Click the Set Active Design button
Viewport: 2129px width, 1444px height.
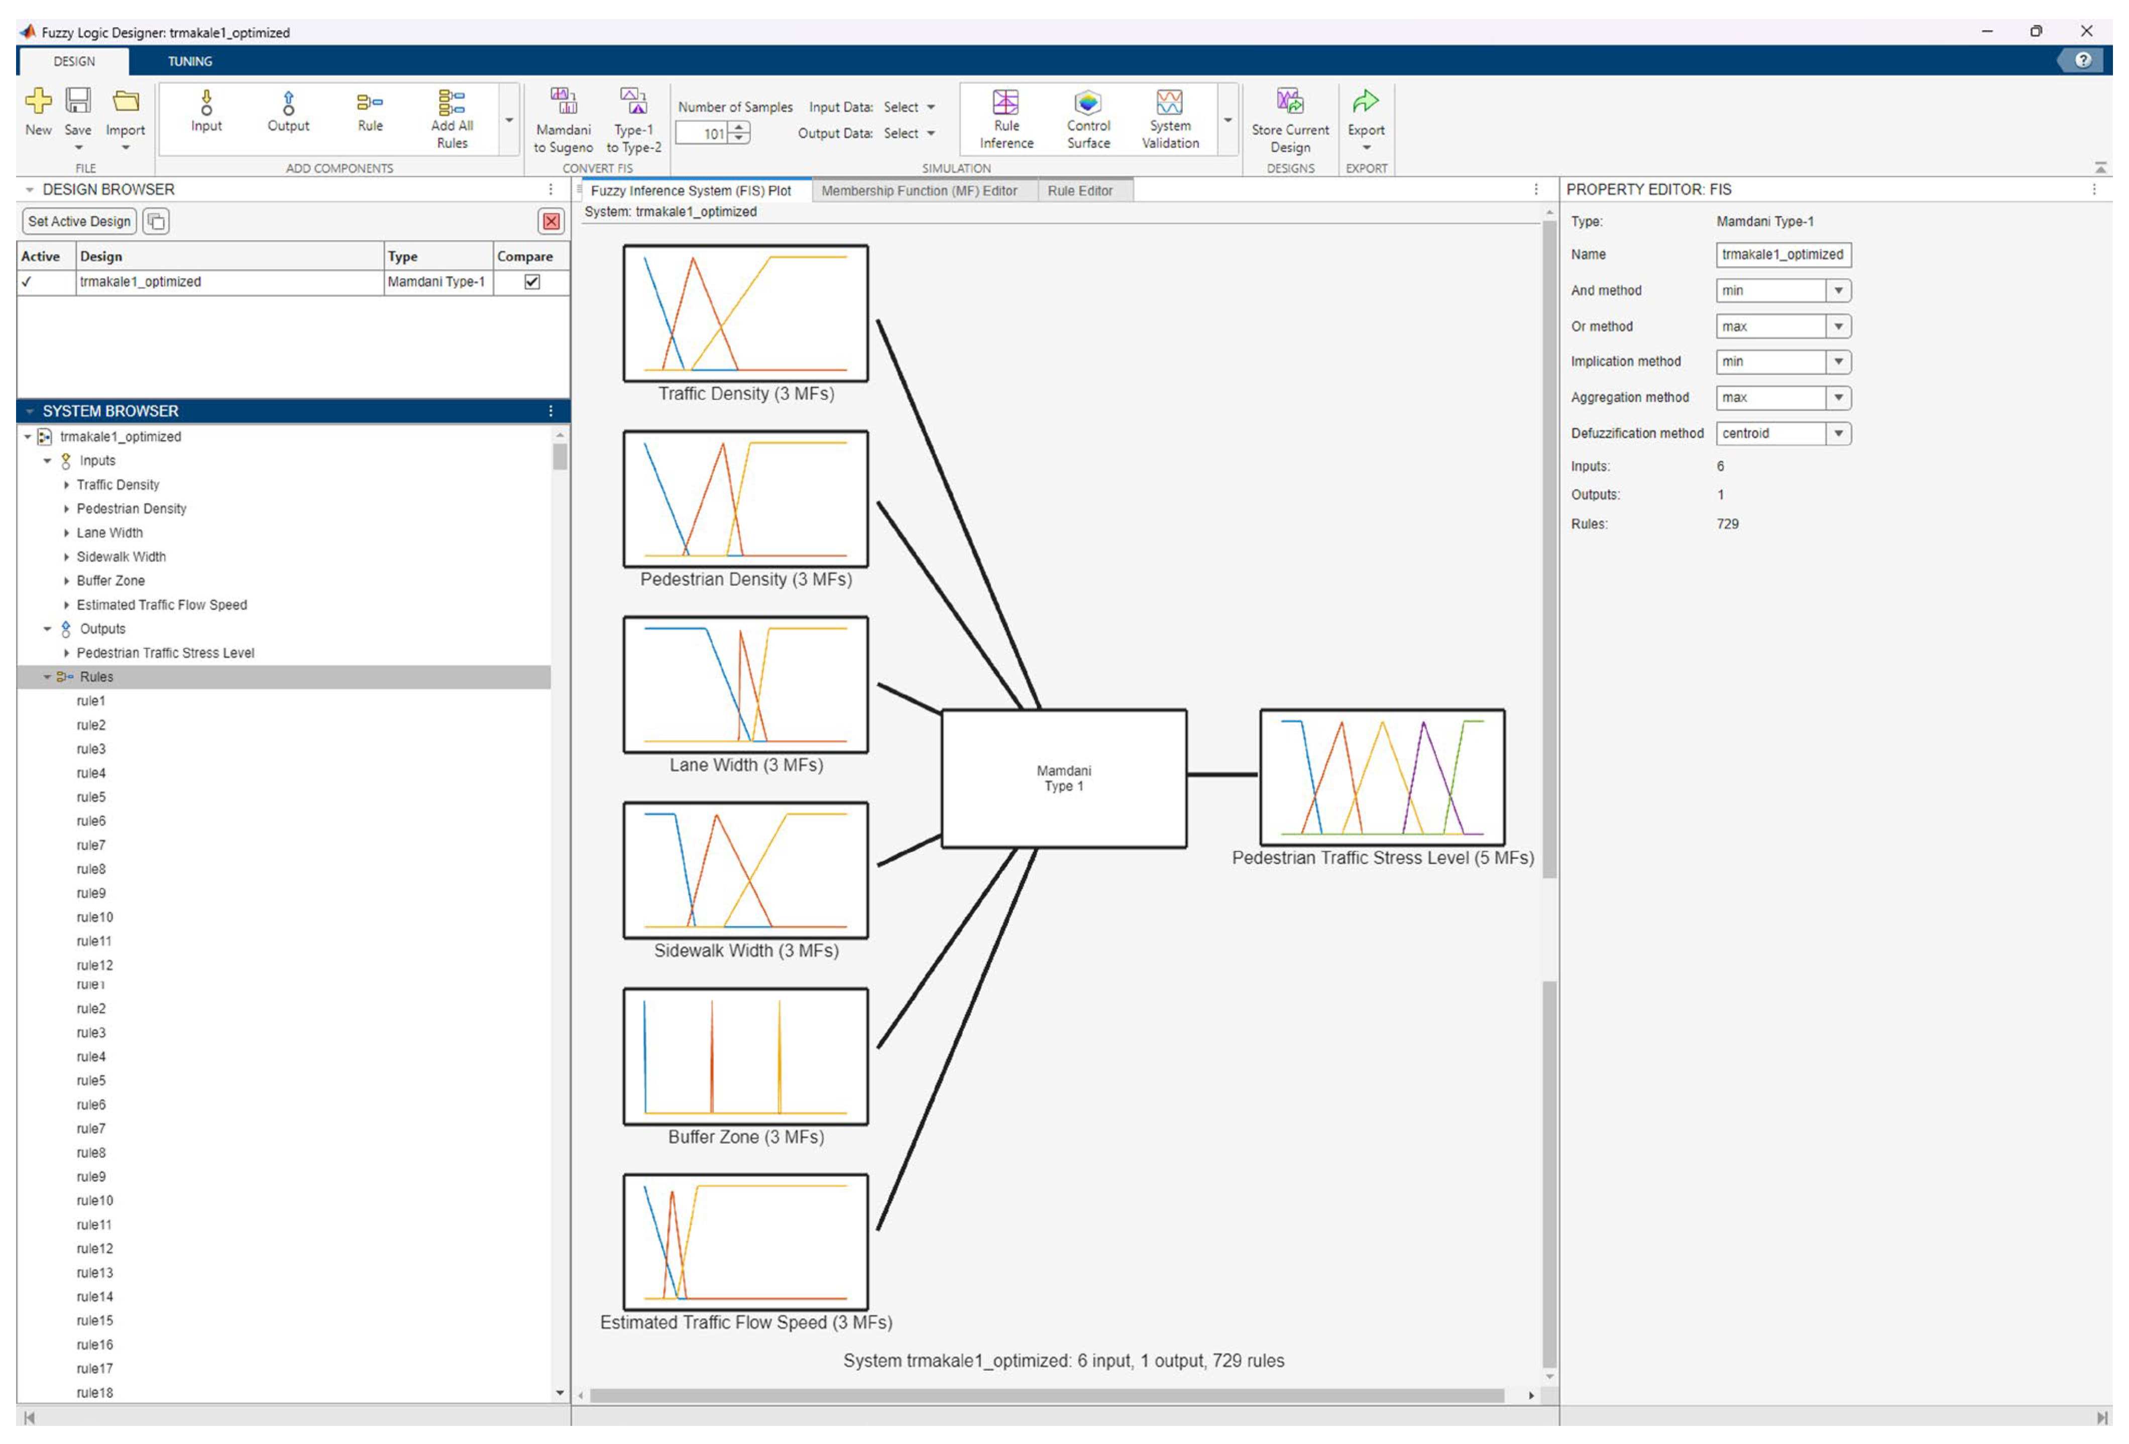(79, 221)
